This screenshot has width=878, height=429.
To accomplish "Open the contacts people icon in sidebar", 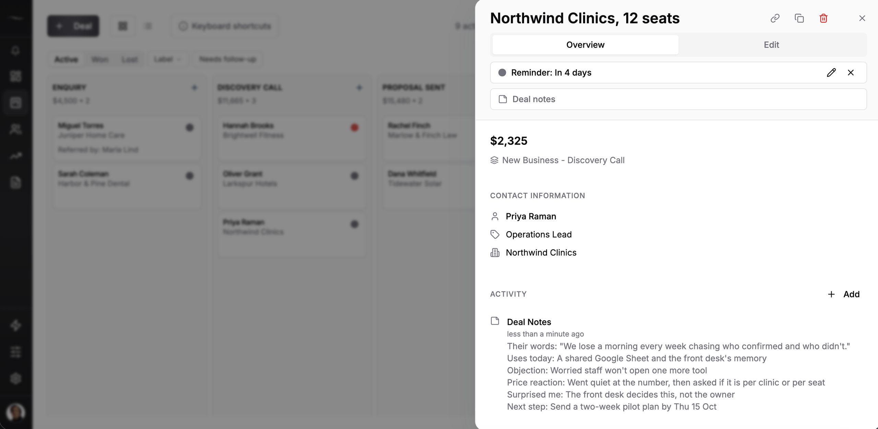I will tap(15, 129).
